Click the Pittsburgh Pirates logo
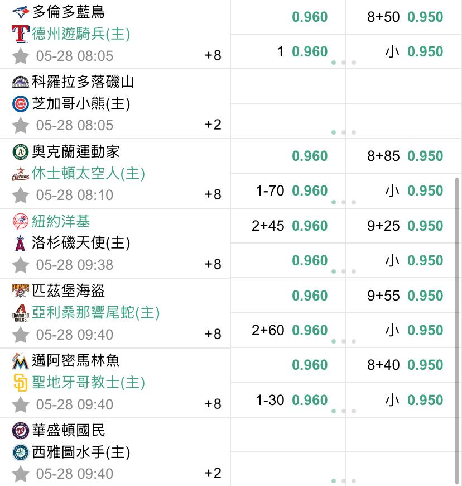462x486 pixels. (x=21, y=290)
